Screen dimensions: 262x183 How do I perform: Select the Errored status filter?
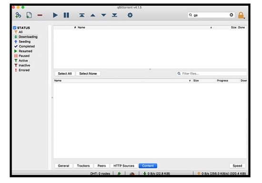tap(22, 70)
